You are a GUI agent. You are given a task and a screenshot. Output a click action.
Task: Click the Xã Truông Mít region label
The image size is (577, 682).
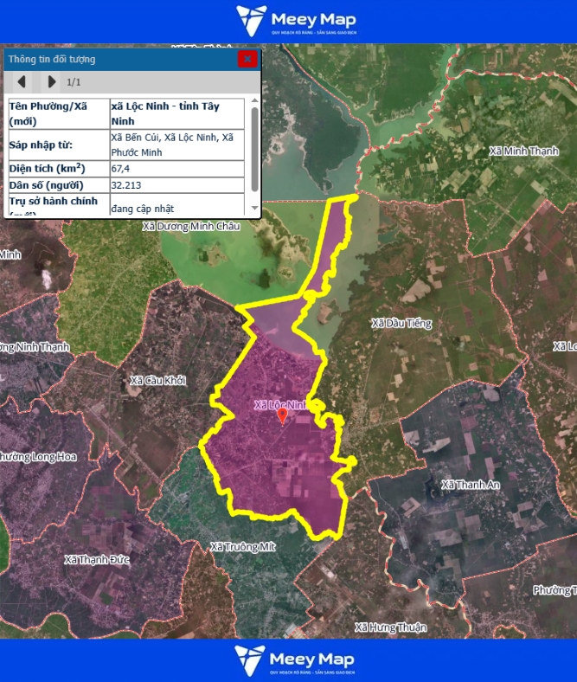[x=241, y=547]
